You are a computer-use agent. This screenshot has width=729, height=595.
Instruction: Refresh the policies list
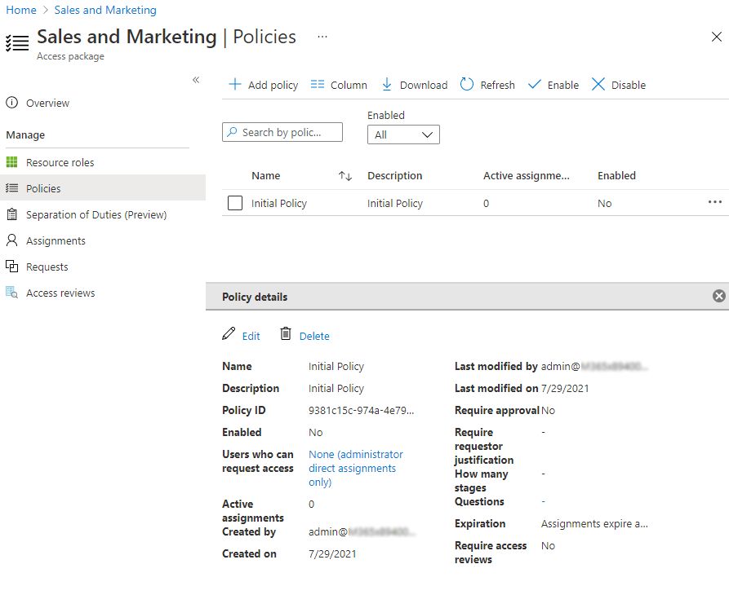(x=467, y=85)
